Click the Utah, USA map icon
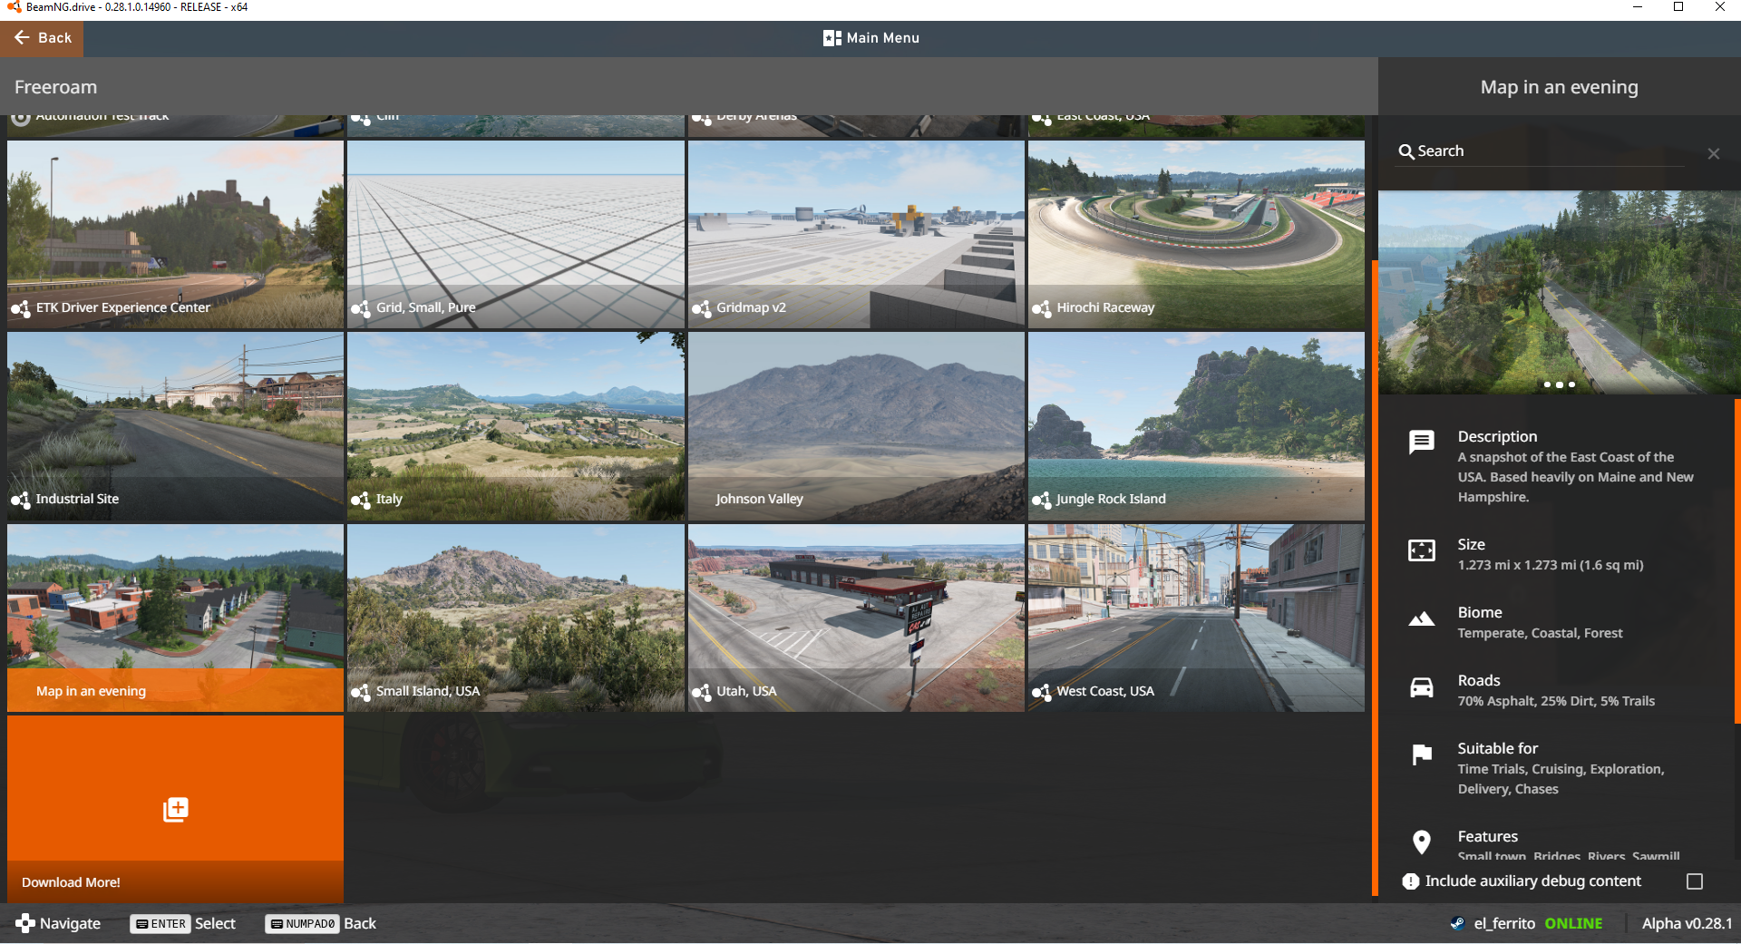1741x944 pixels. 701,692
